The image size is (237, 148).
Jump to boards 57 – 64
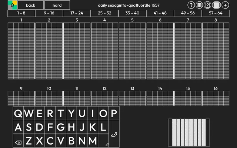216,13
